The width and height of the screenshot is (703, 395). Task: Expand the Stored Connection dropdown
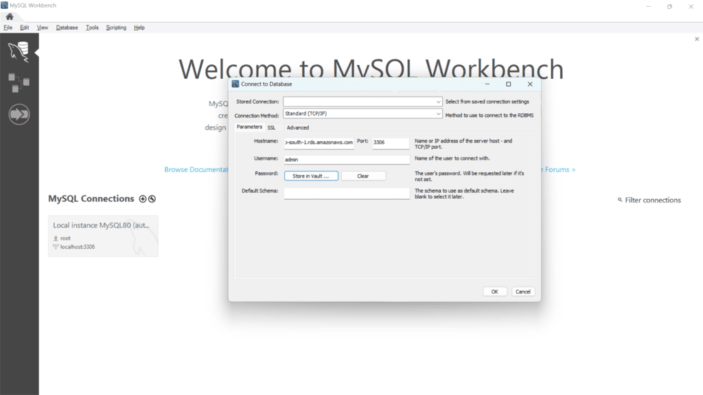click(x=438, y=101)
